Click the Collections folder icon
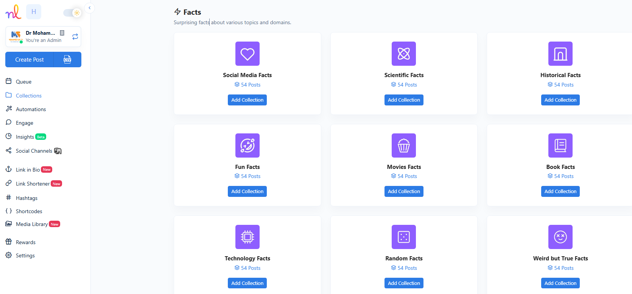 [9, 95]
